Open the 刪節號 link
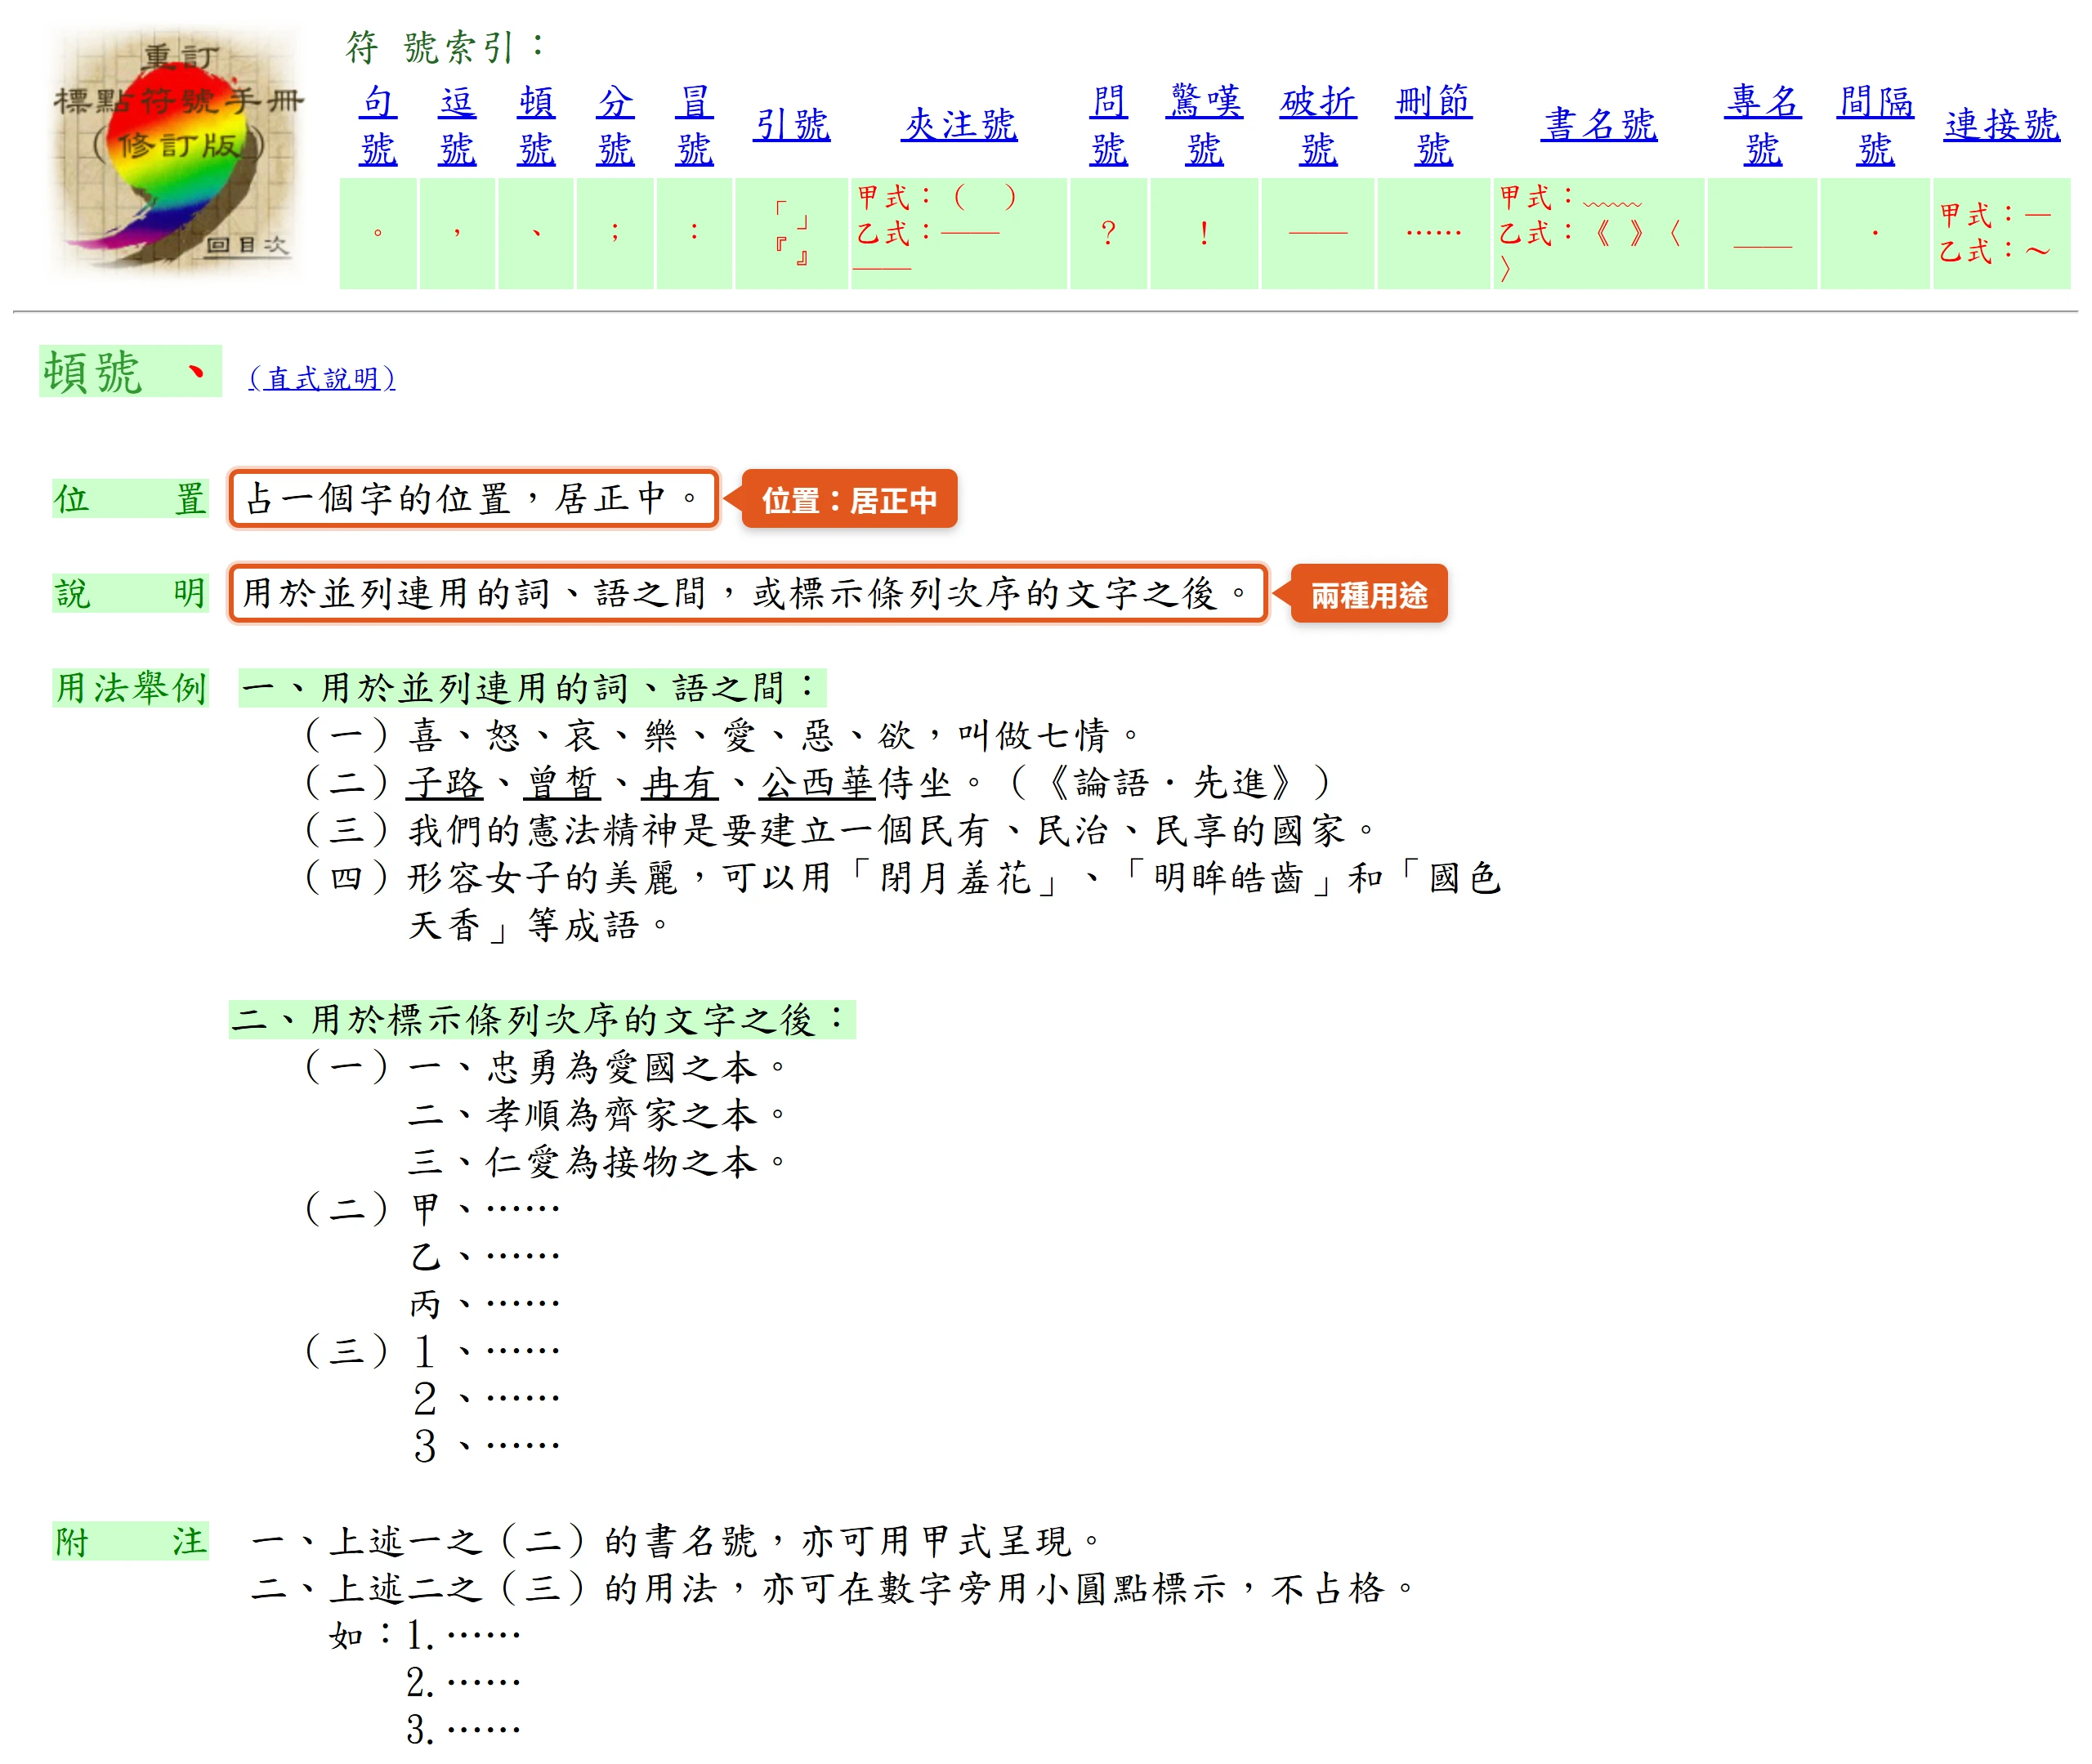 coord(1433,125)
